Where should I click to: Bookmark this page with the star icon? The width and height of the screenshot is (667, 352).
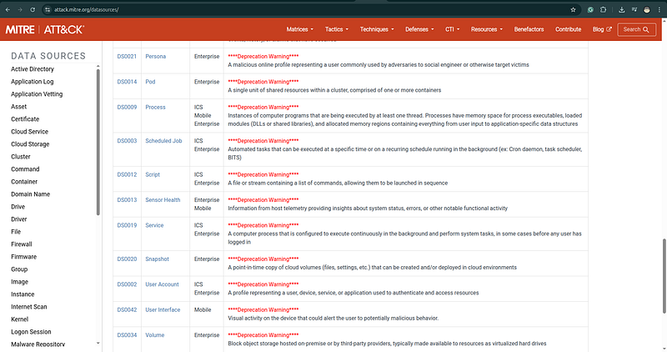tap(573, 9)
